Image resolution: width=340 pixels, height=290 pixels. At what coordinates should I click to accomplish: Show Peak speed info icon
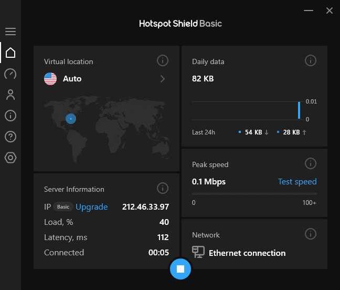pyautogui.click(x=311, y=164)
